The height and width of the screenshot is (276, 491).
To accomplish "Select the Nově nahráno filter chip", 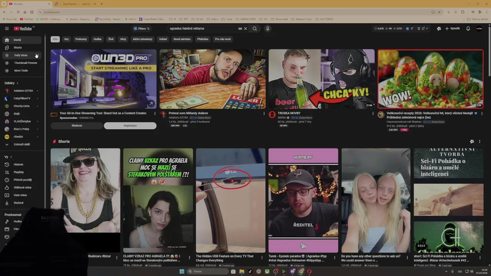I will [182, 39].
